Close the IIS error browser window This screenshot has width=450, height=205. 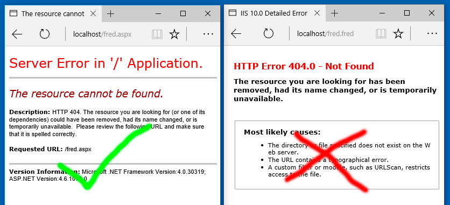432,13
